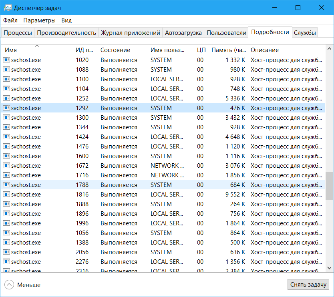Click the svchost.exe icon with PID 1816
Viewport: 334px width, 297px height.
[6, 194]
